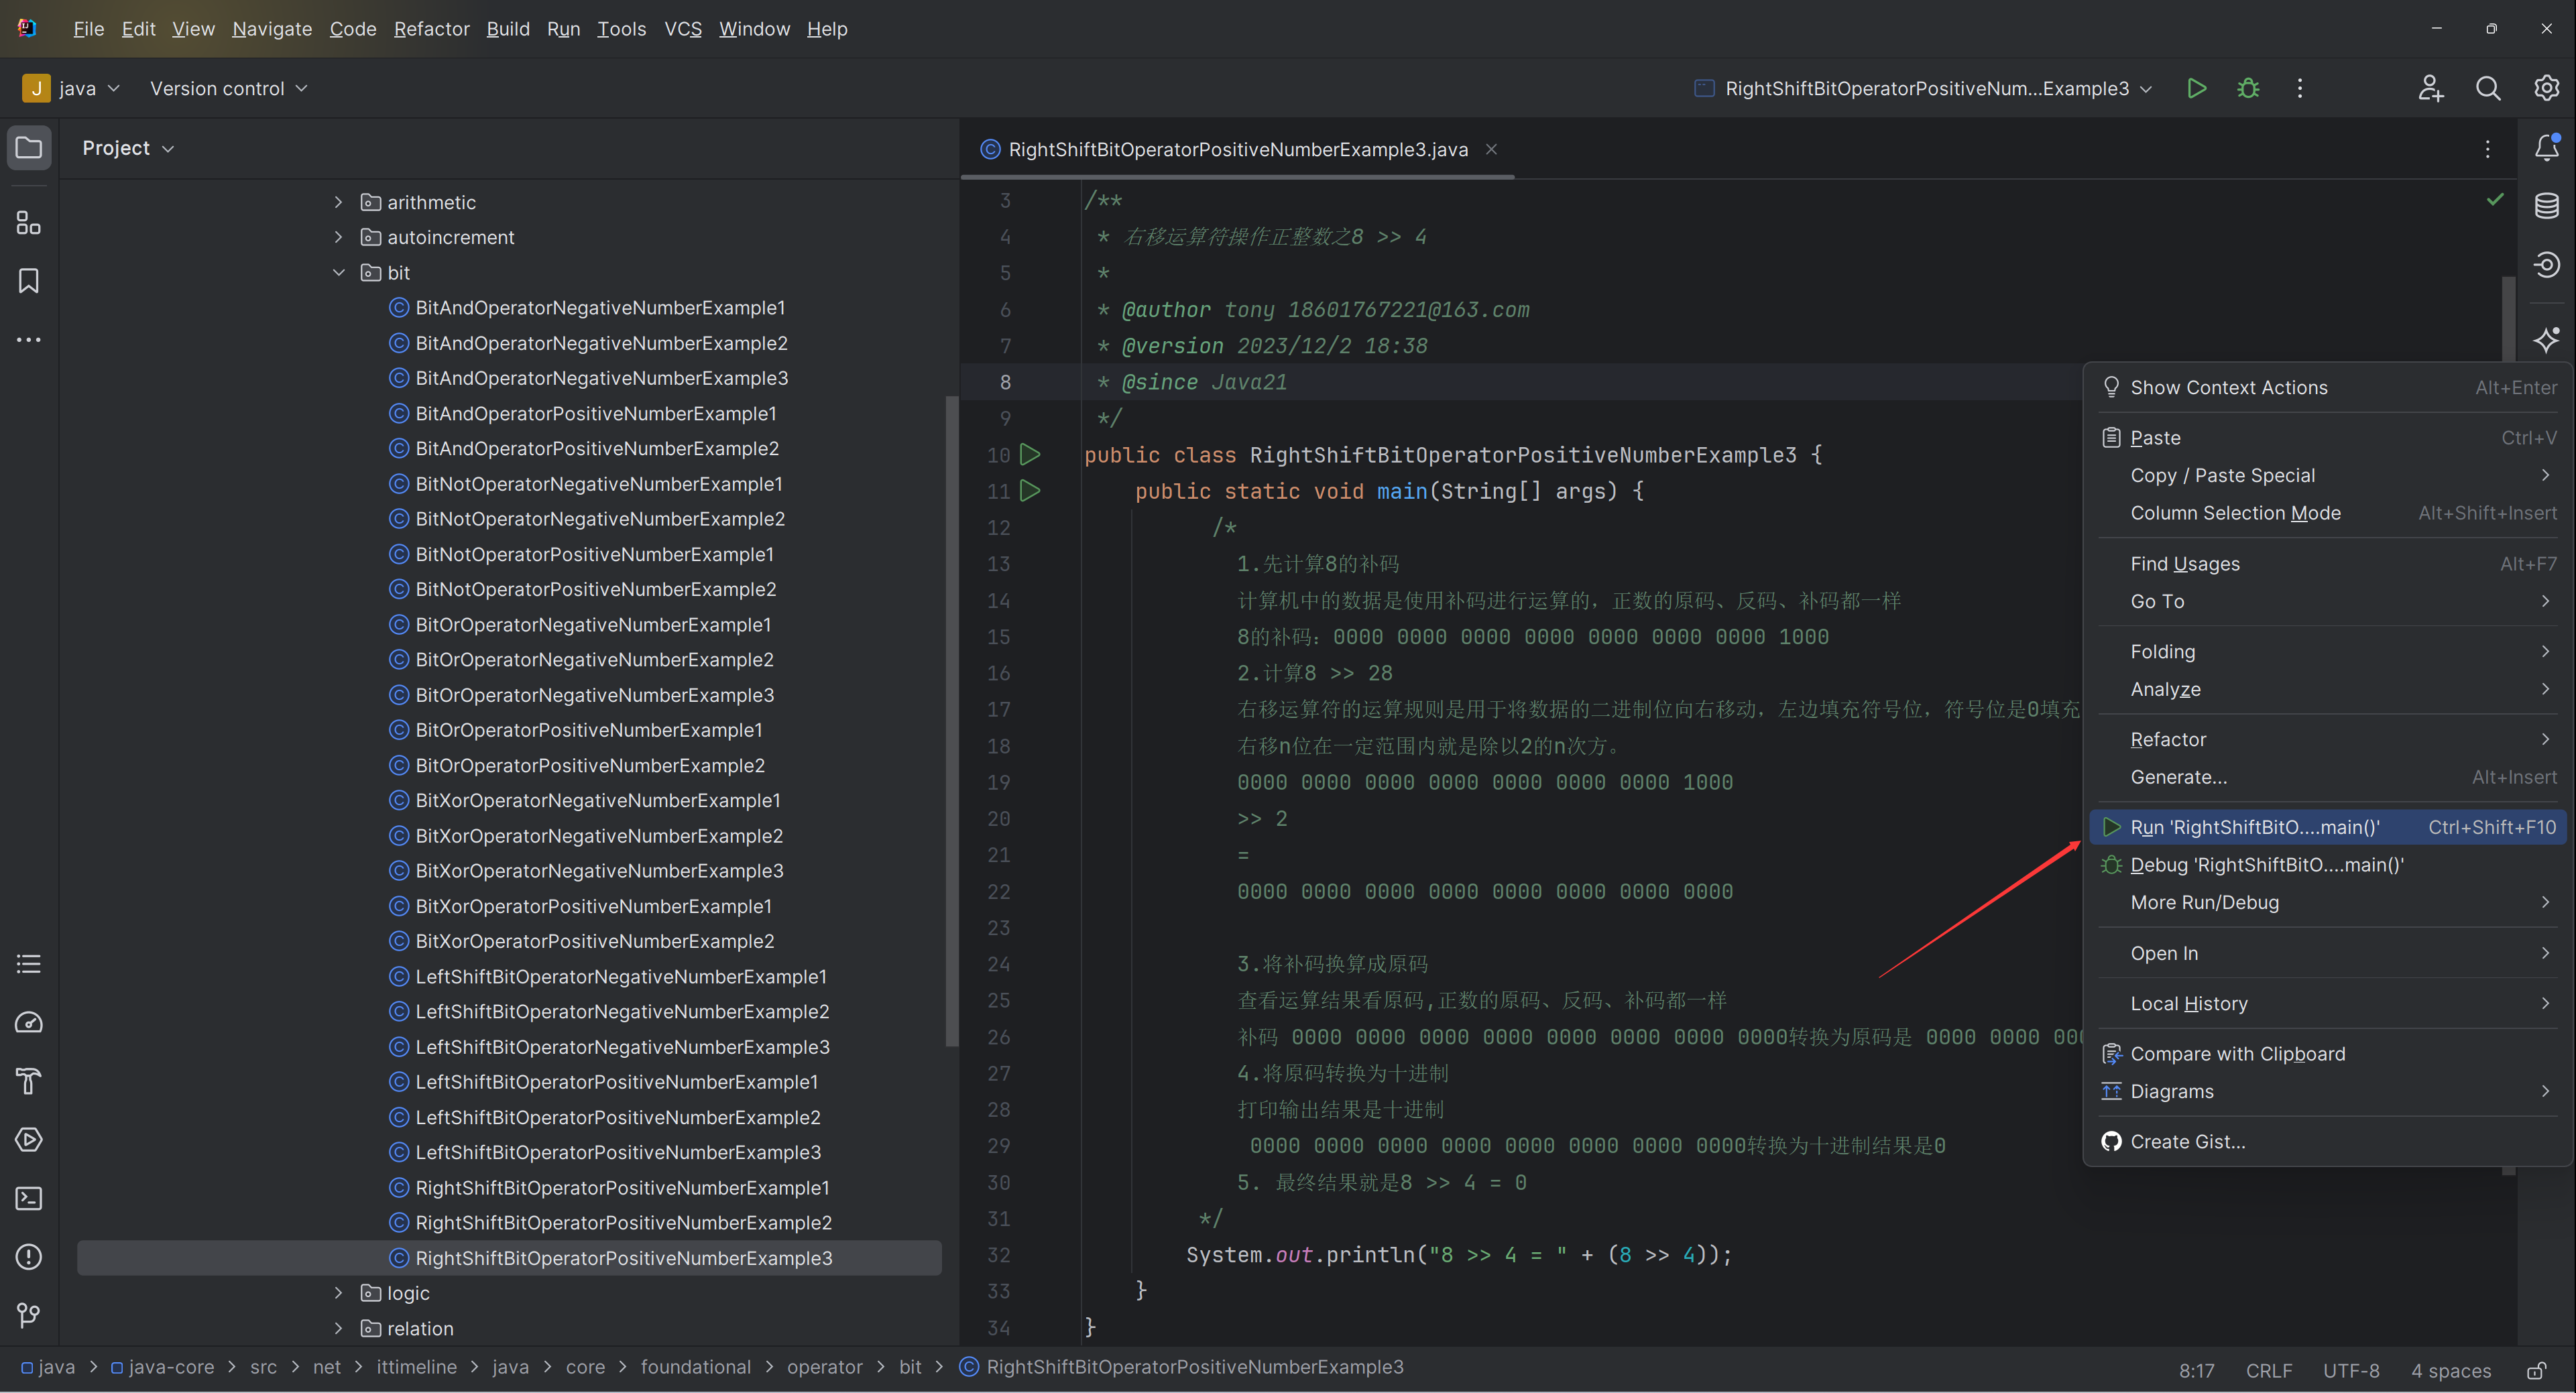Open the Project tool window folder icon
2576x1393 pixels.
(x=29, y=148)
